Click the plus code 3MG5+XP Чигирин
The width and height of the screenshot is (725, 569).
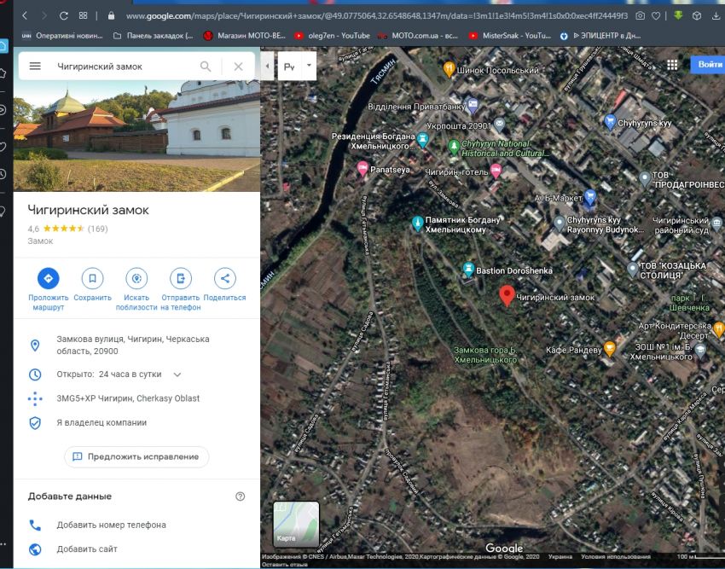(x=128, y=398)
